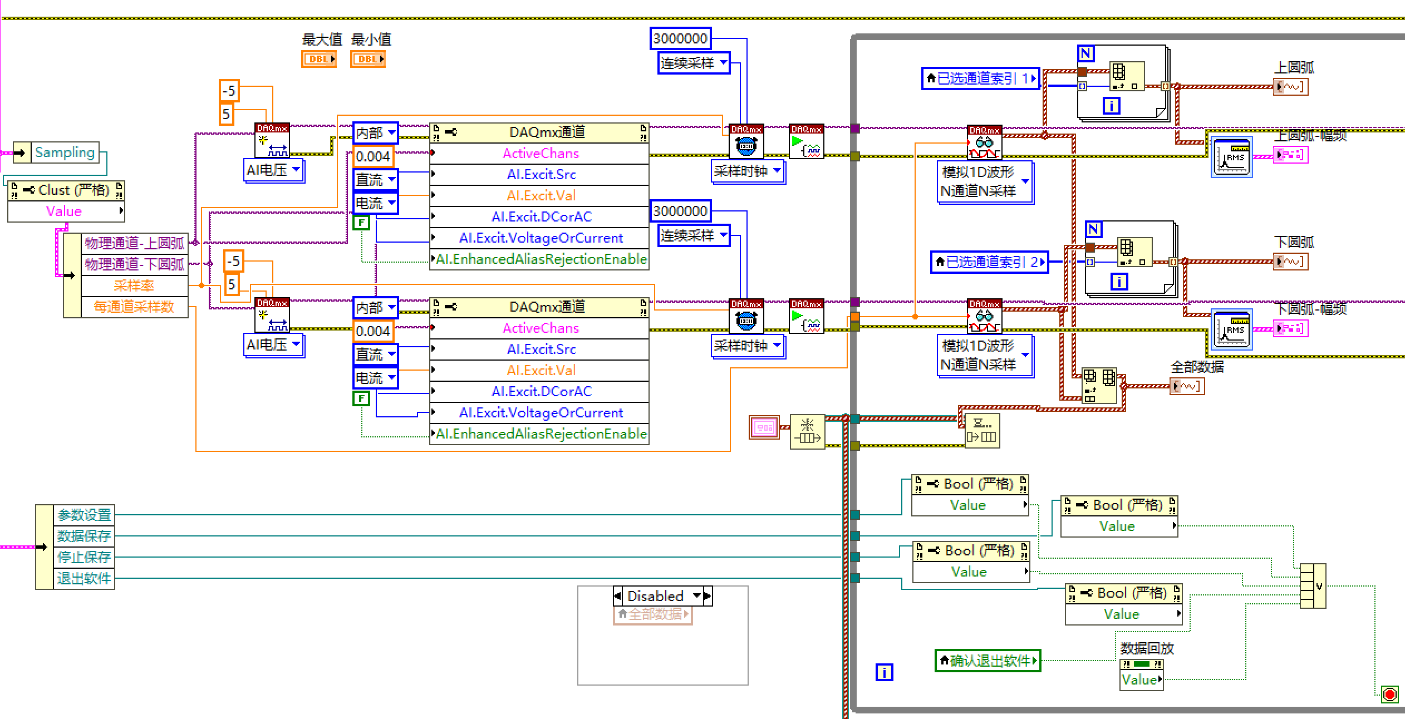The width and height of the screenshot is (1405, 719).
Task: Select the lower DAQmx Timing icon
Action: click(746, 316)
